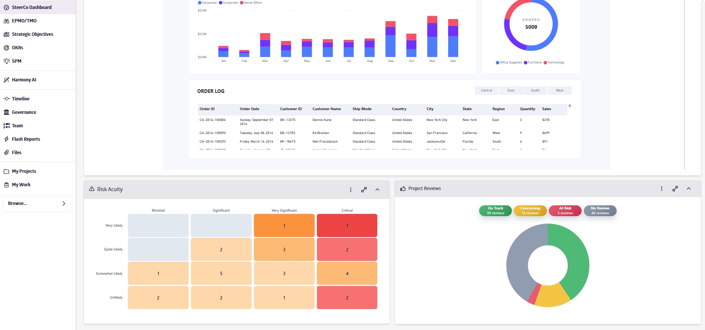
Task: Collapse the Project Reviews panel
Action: (x=689, y=189)
